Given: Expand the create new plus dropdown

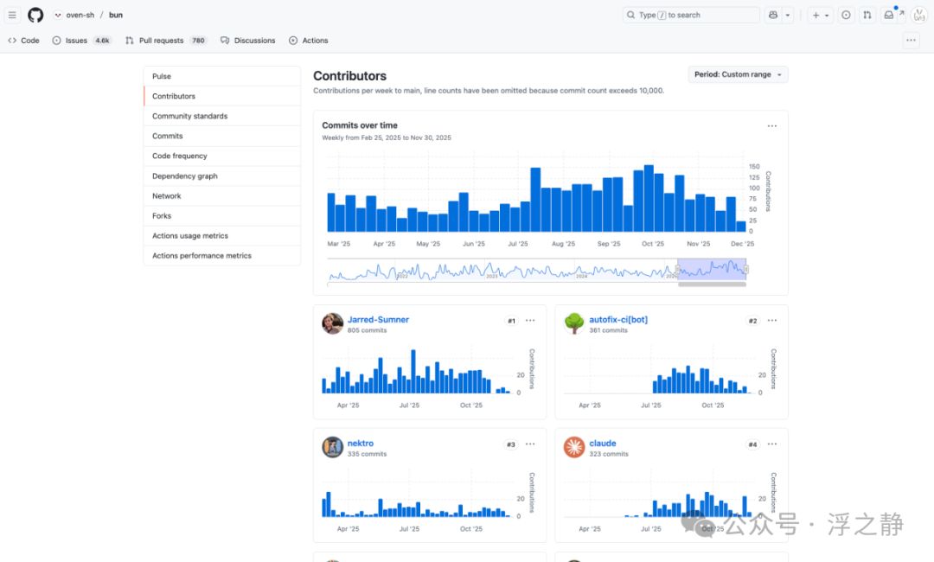Looking at the screenshot, I should 820,15.
